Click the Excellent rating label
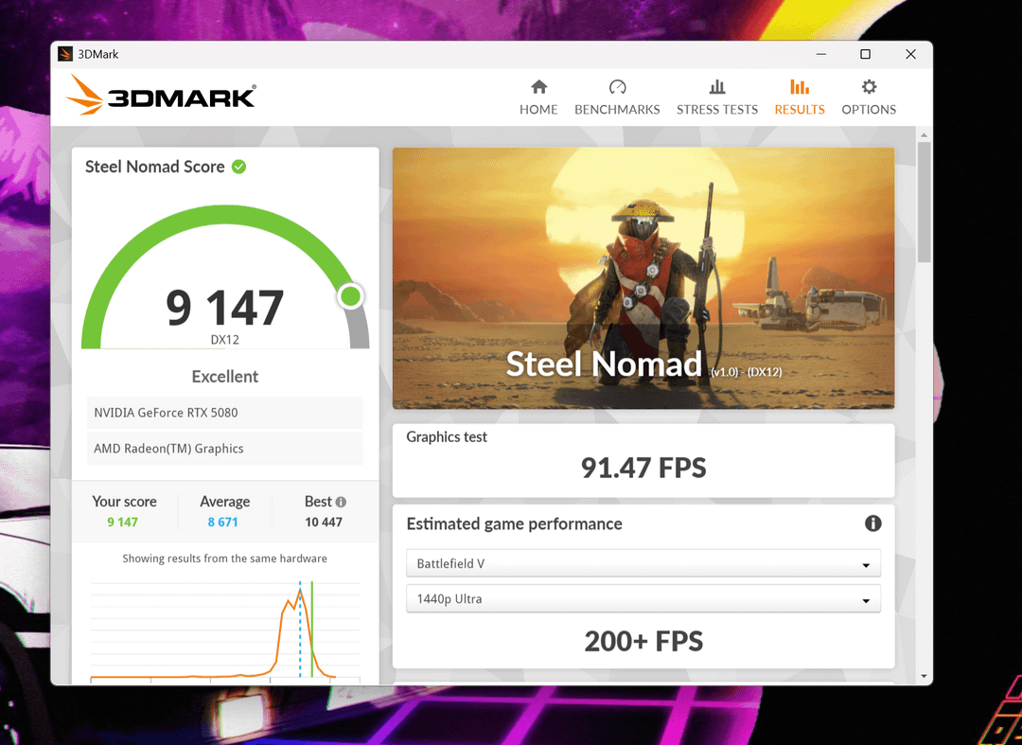The height and width of the screenshot is (745, 1022). [225, 377]
